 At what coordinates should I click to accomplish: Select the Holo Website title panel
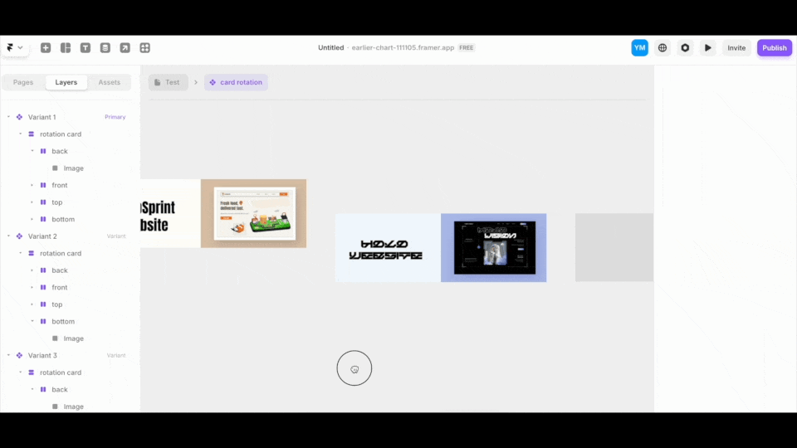(388, 247)
